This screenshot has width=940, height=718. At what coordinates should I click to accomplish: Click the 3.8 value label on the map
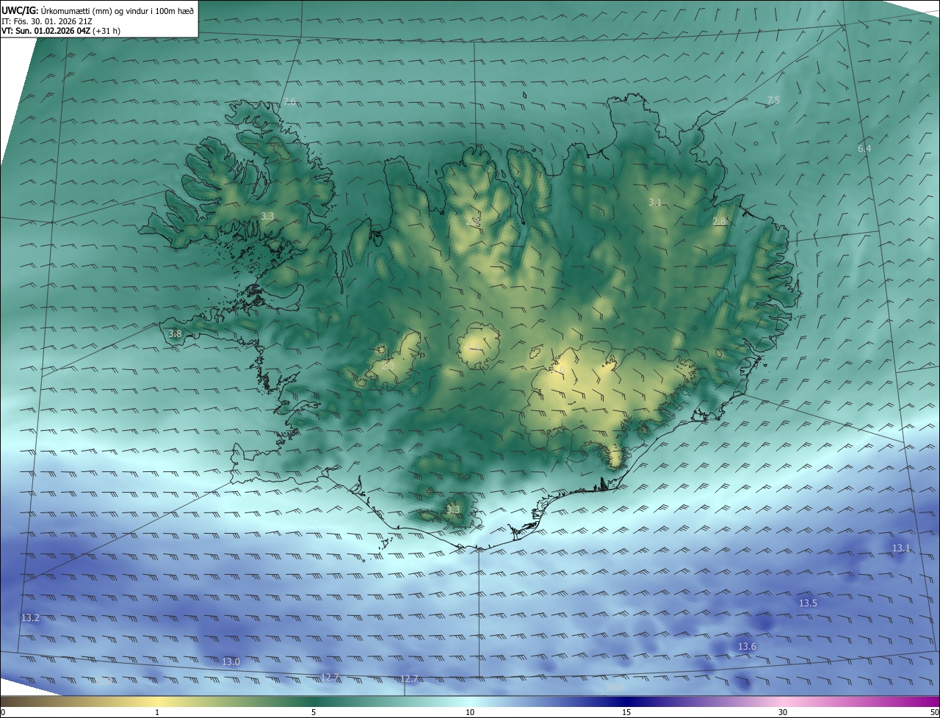[x=175, y=333]
